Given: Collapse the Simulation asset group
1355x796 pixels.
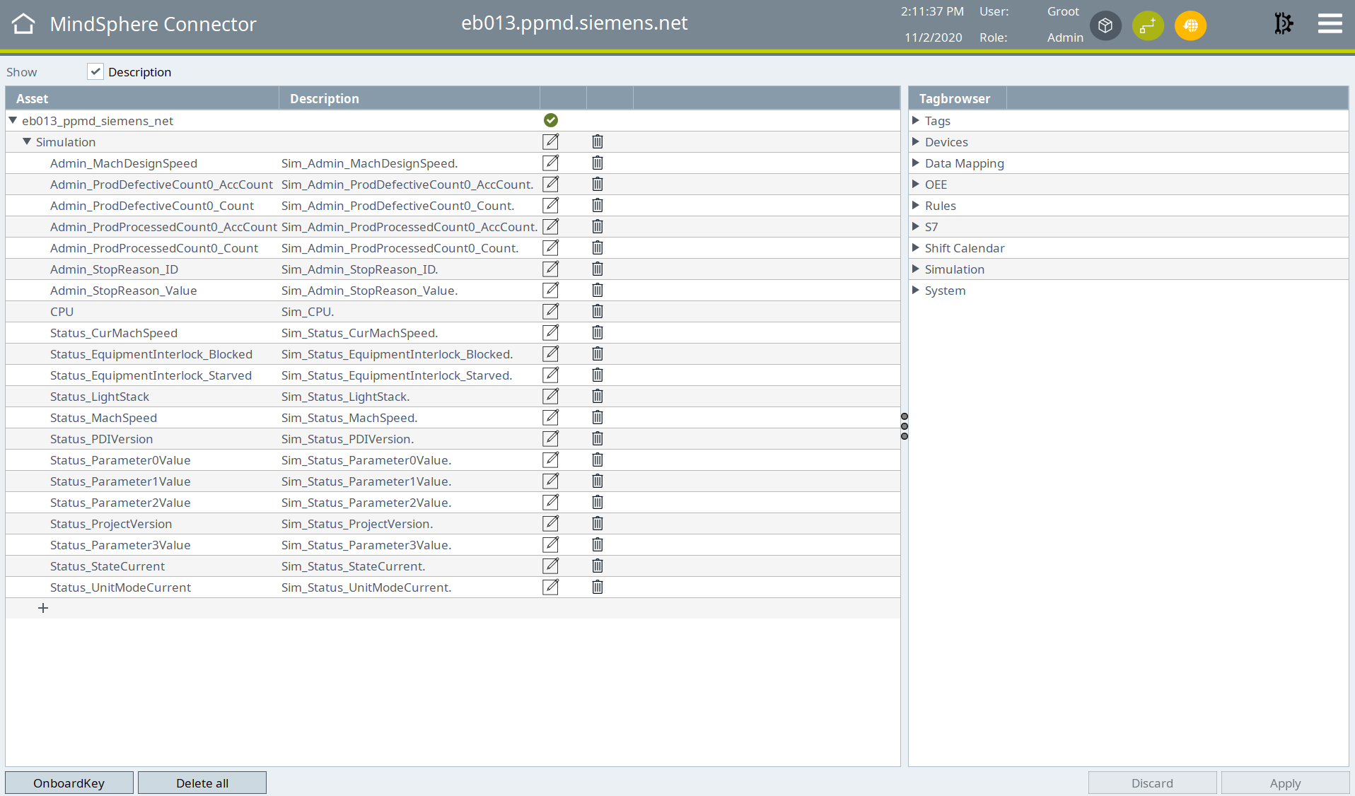Looking at the screenshot, I should [x=27, y=142].
